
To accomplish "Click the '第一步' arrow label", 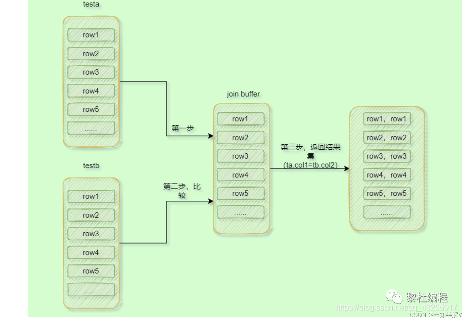I will tap(183, 128).
